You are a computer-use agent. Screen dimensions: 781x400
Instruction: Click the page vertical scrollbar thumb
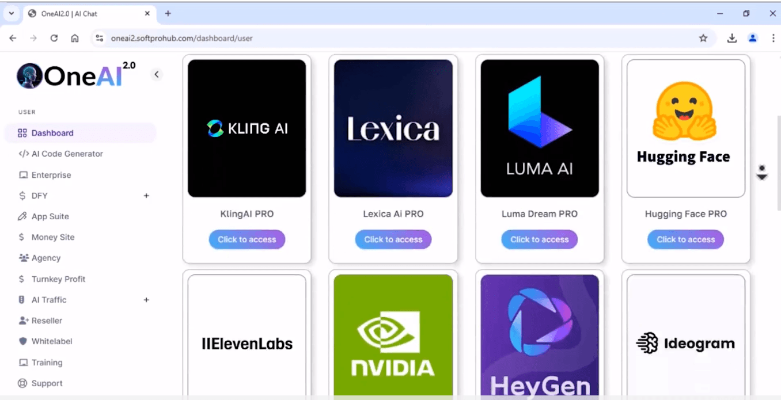tap(778, 163)
